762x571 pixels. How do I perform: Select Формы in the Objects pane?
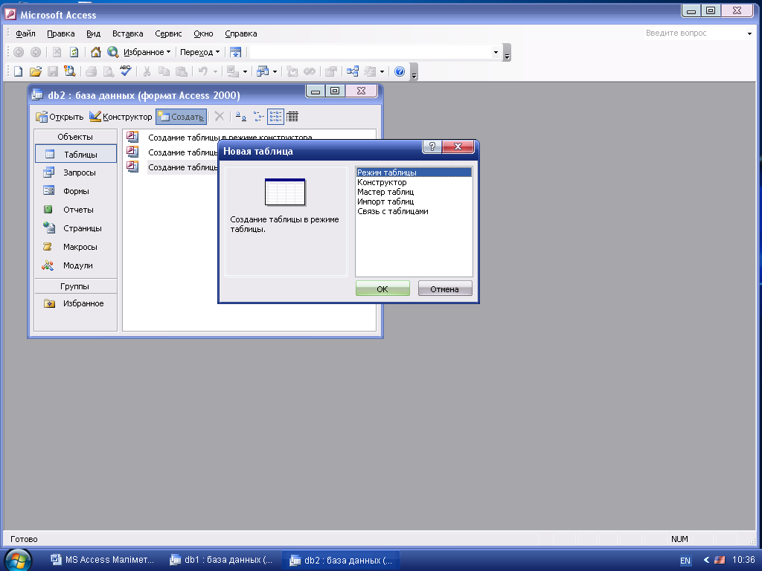tap(76, 191)
